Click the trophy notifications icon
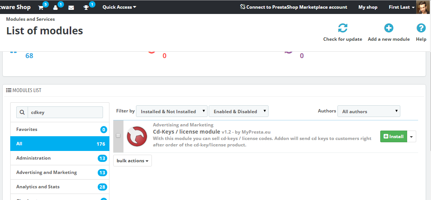 coord(86,8)
